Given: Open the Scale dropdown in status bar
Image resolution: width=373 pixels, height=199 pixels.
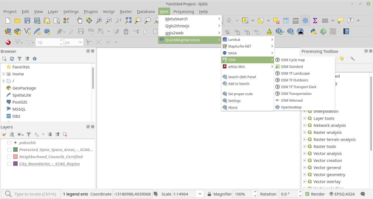Looking at the screenshot, I should click(x=200, y=194).
